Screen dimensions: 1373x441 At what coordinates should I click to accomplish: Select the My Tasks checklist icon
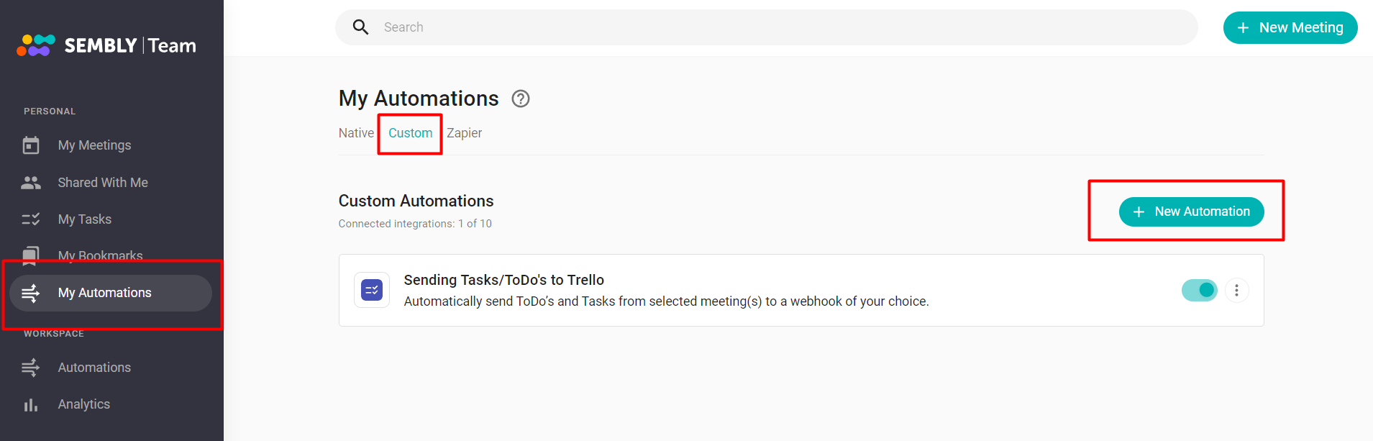31,219
